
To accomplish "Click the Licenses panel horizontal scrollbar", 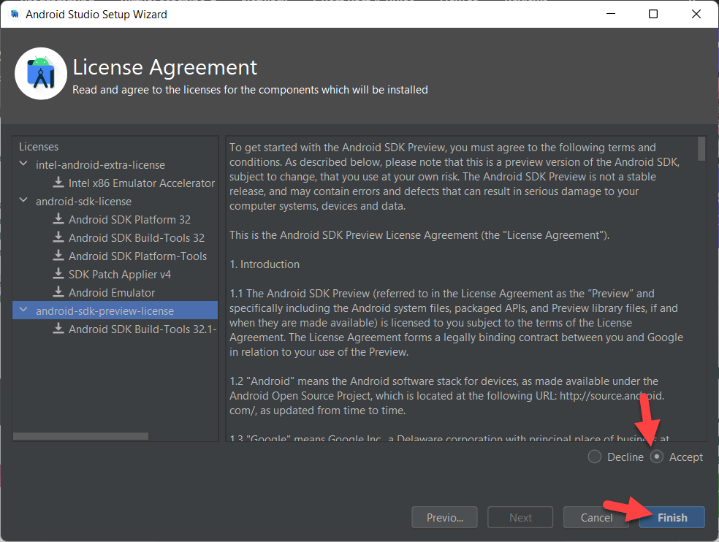I will (80, 436).
